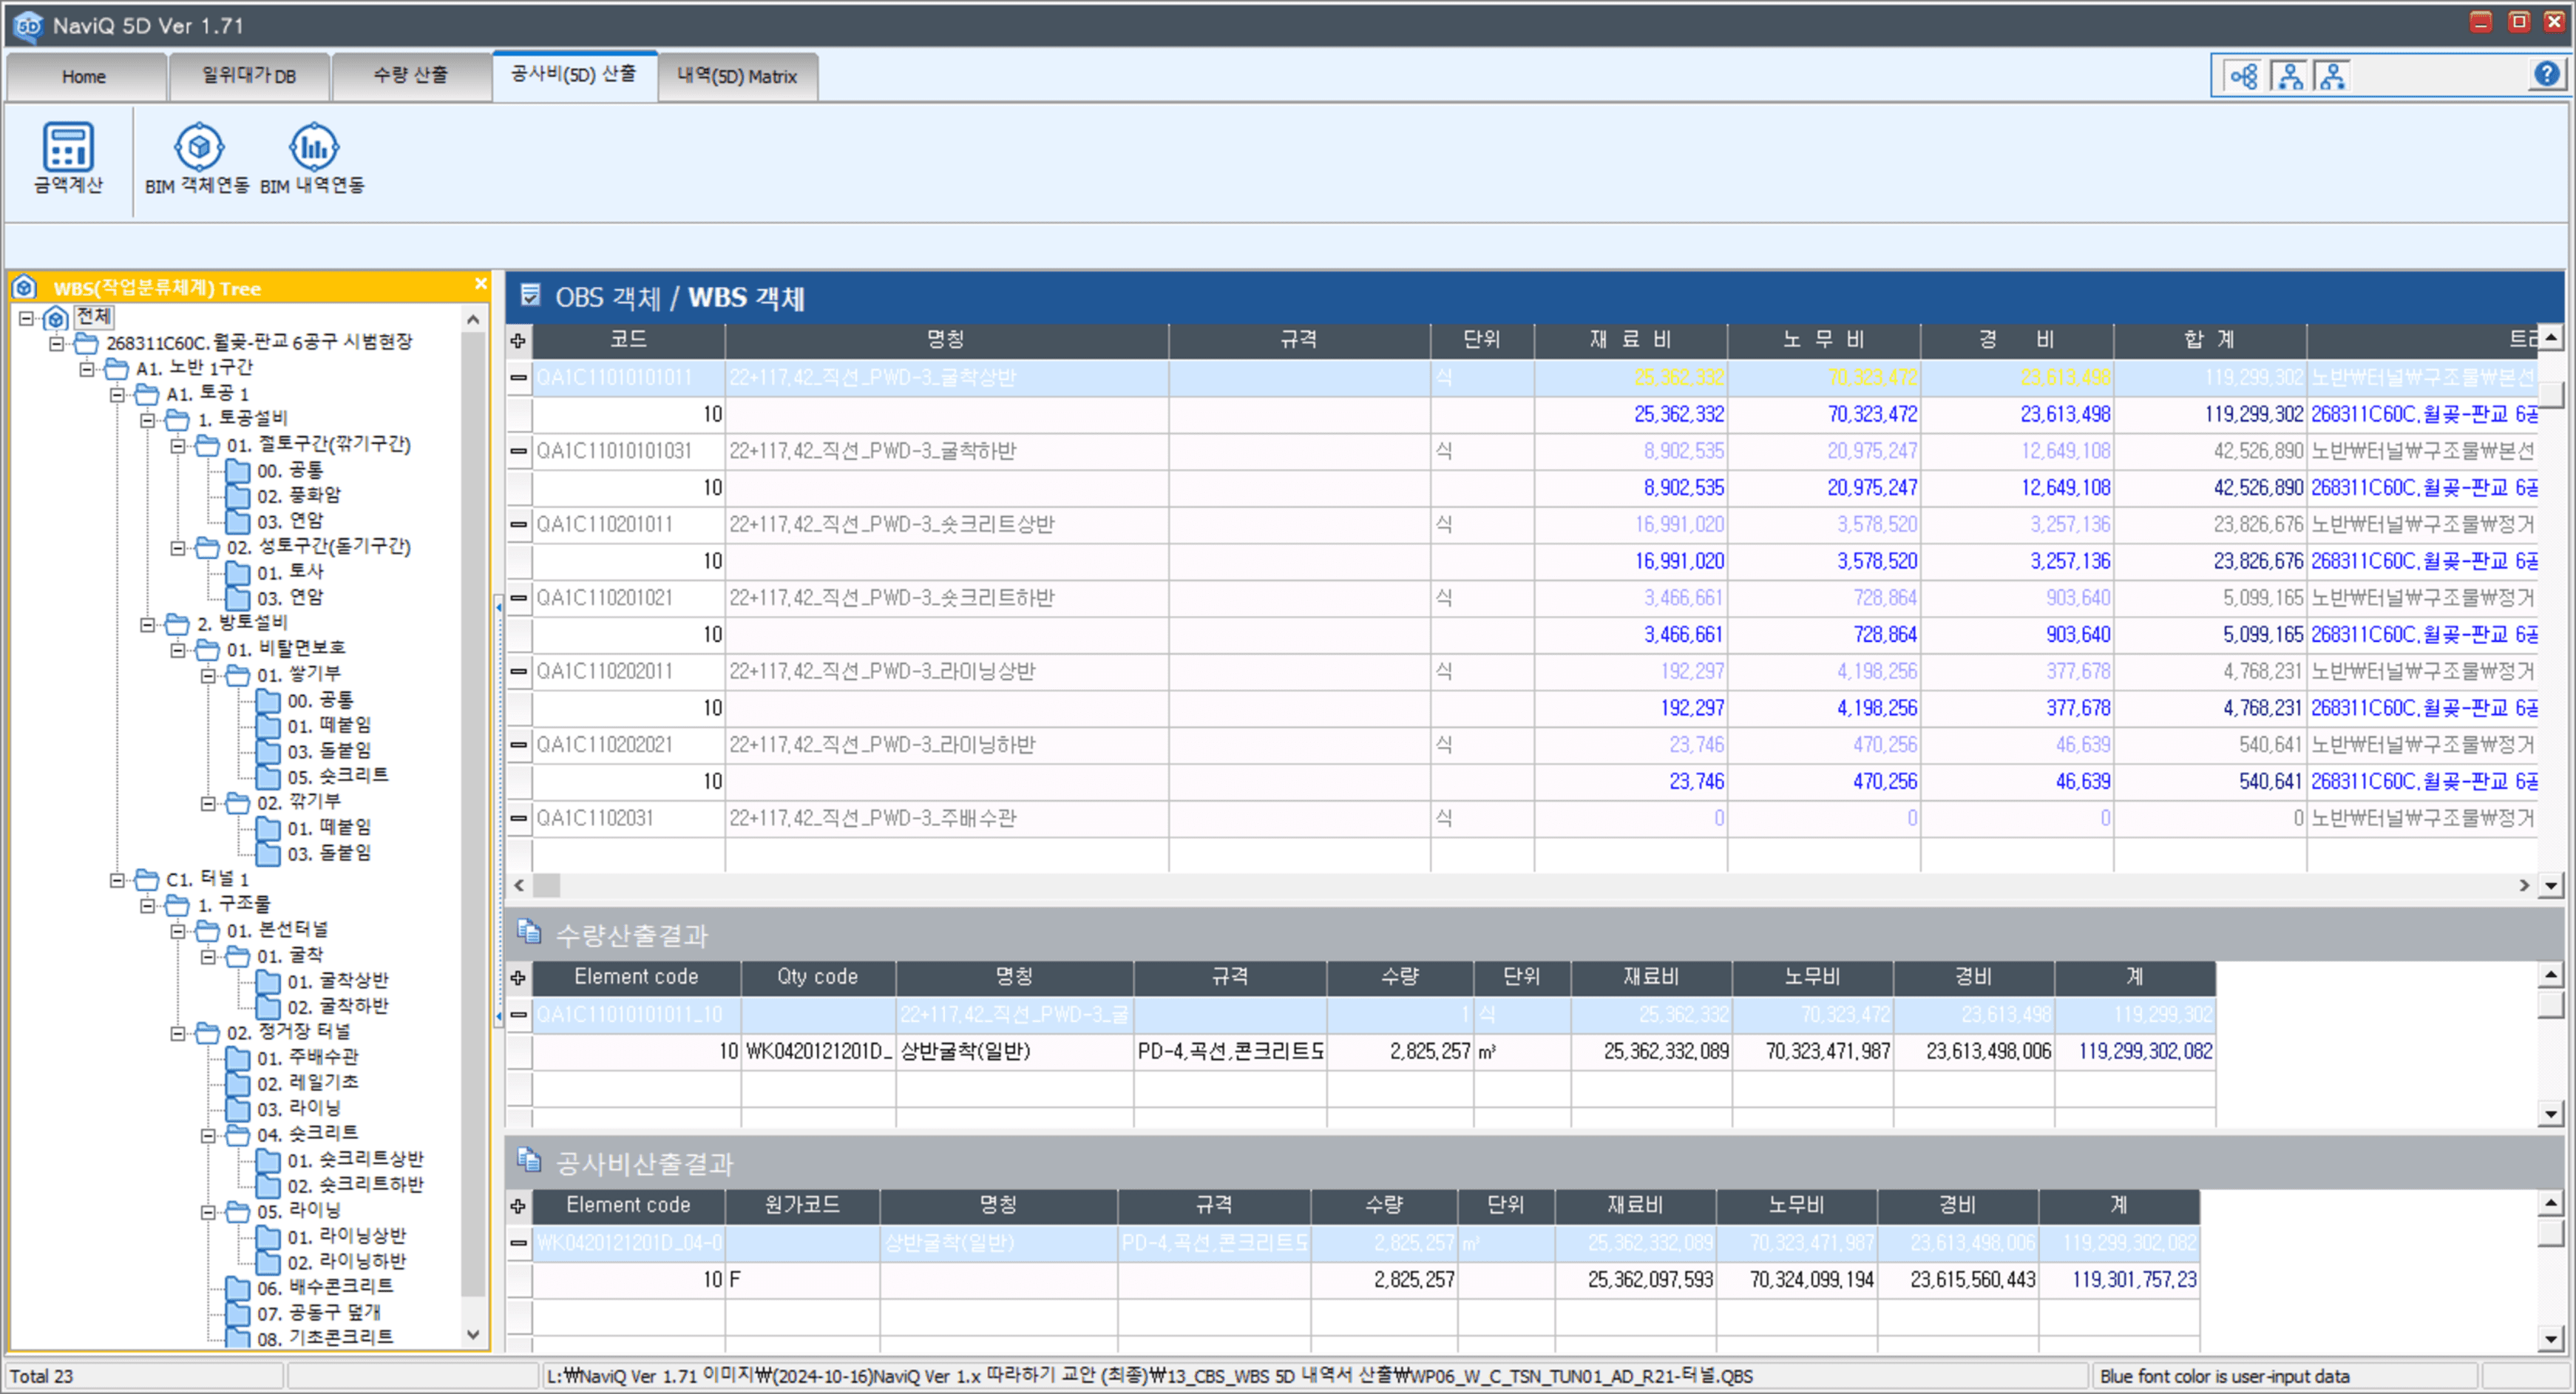Click folder icon for 06. 배수콘크리트
This screenshot has width=2576, height=1394.
[x=238, y=1287]
